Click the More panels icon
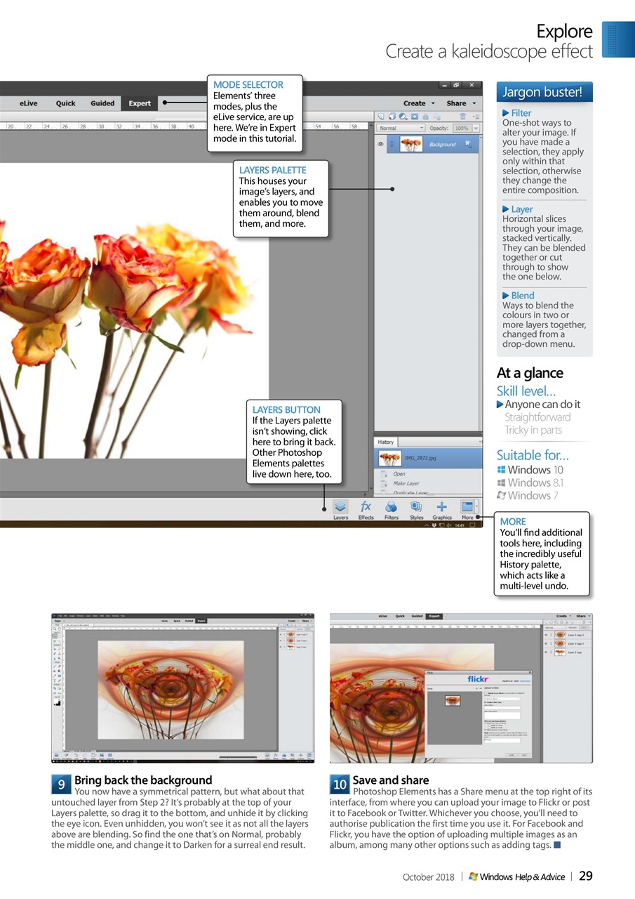This screenshot has width=635, height=899. [467, 508]
